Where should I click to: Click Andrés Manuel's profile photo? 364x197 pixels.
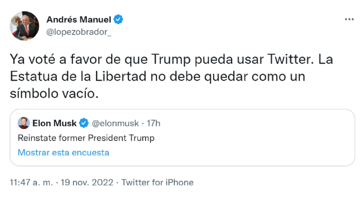coord(24,25)
